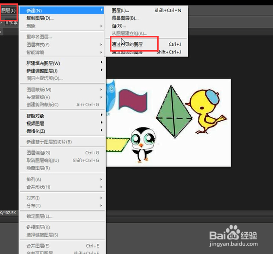Open 图层蒙版(M) submenu
273x254 pixels.
point(62,90)
